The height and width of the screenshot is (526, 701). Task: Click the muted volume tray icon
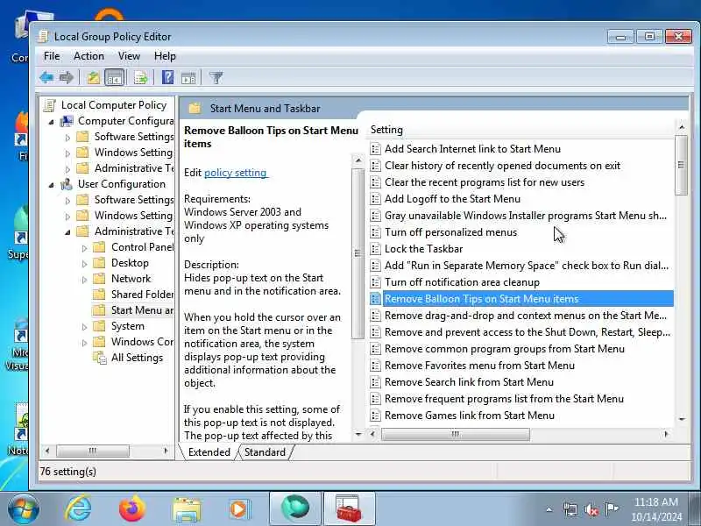click(591, 509)
